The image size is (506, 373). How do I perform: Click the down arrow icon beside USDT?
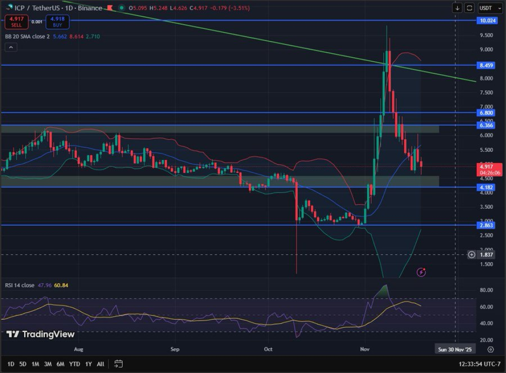pos(458,8)
